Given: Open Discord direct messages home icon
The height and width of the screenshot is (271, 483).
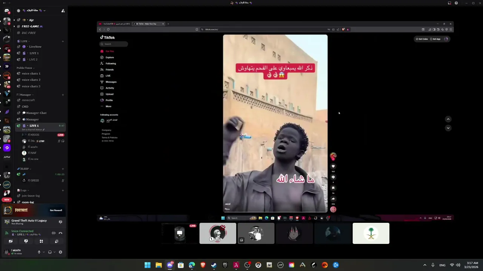Looking at the screenshot, I should pos(6,11).
